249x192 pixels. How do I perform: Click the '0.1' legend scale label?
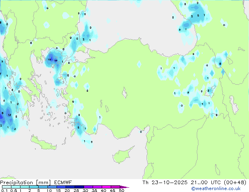click(x=4, y=190)
